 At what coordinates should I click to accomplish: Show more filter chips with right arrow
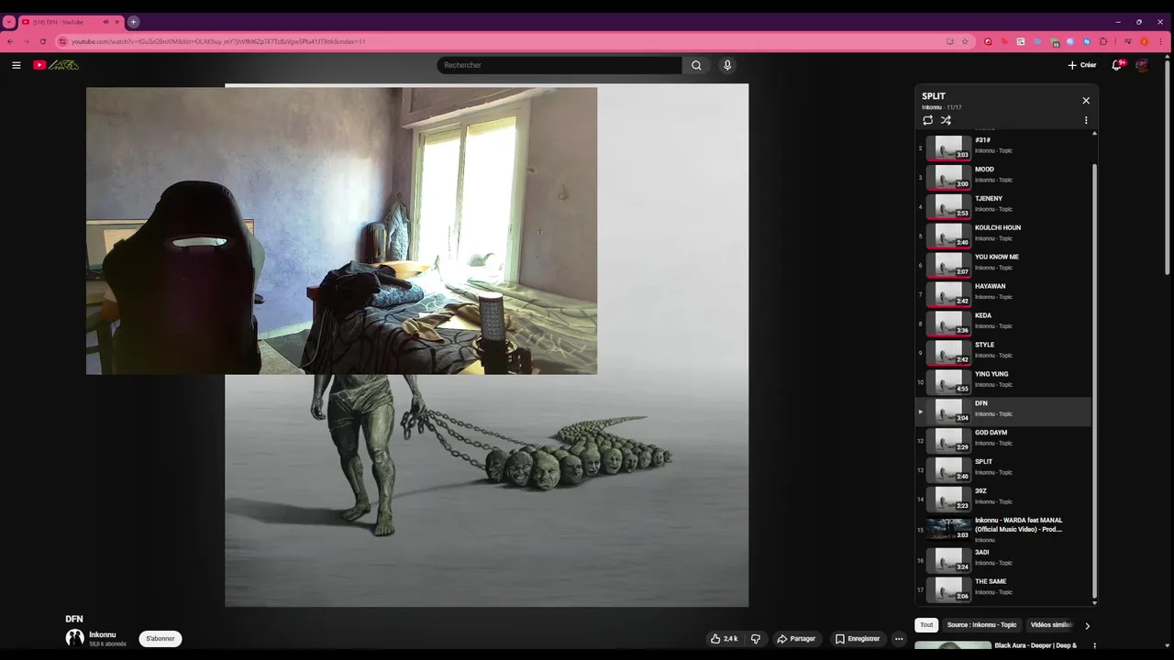click(1087, 626)
